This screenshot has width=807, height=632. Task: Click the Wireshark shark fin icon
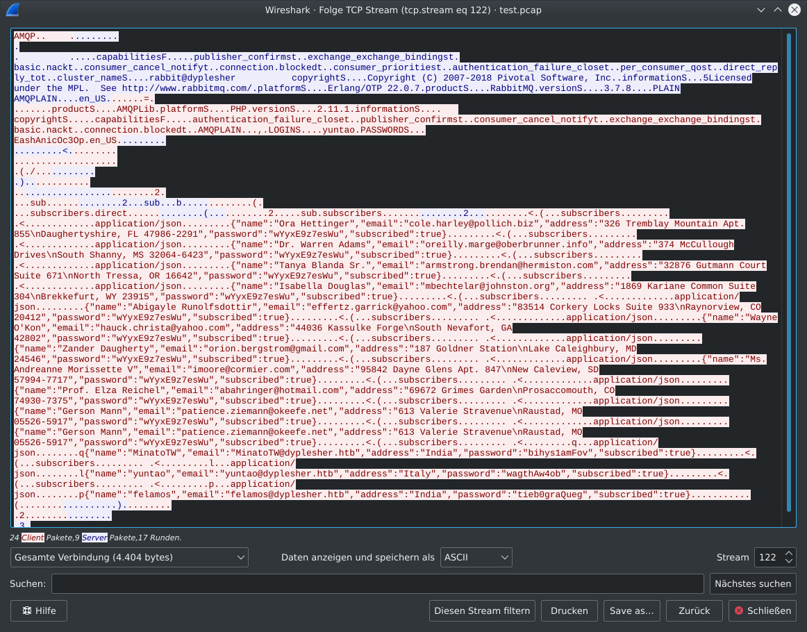pyautogui.click(x=13, y=10)
